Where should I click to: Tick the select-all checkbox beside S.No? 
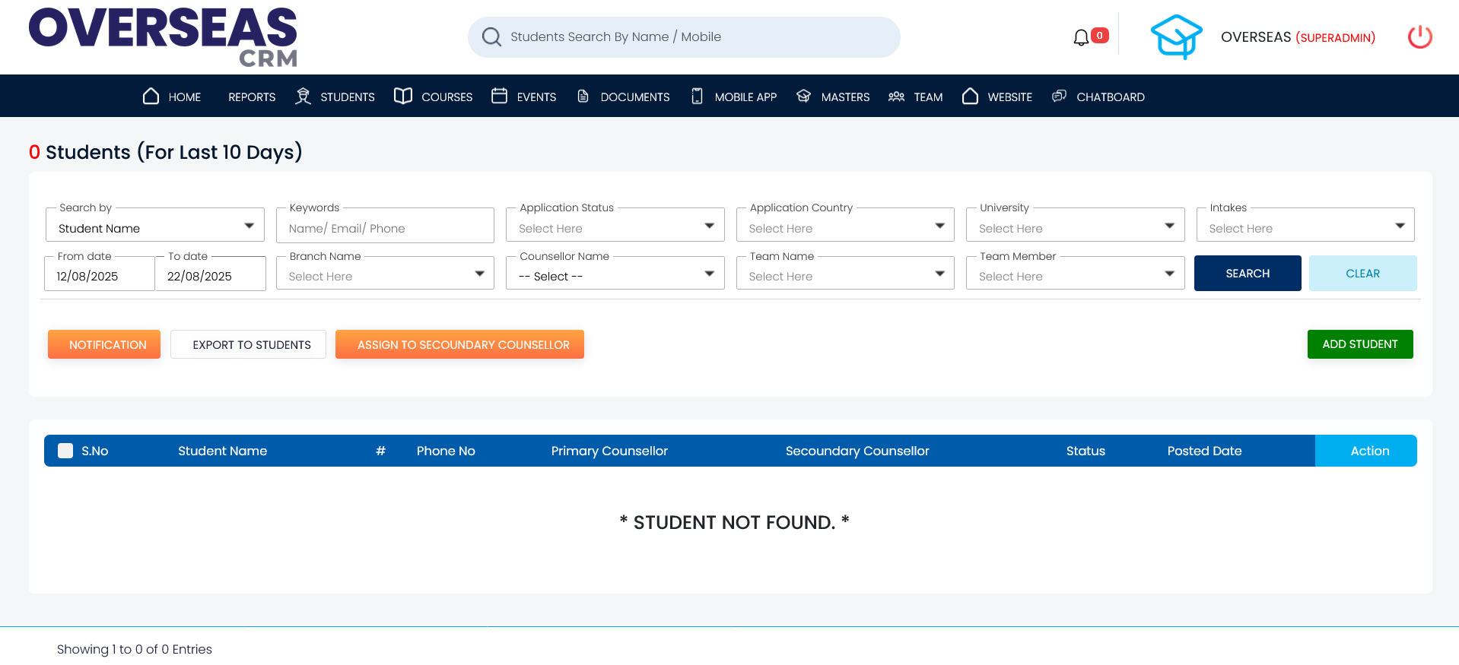66,451
